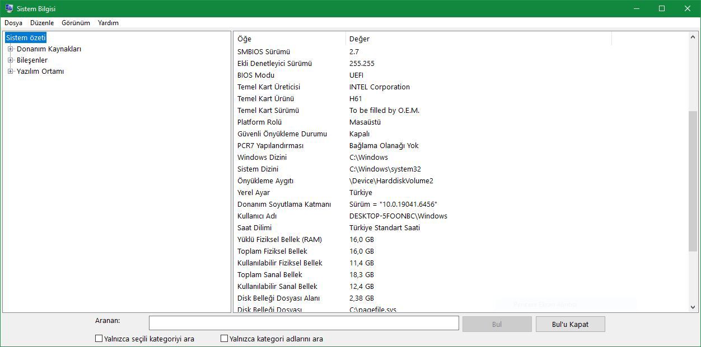The height and width of the screenshot is (347, 701).
Task: Click the '\Device\HarddiskVolume2' value
Action: (391, 181)
